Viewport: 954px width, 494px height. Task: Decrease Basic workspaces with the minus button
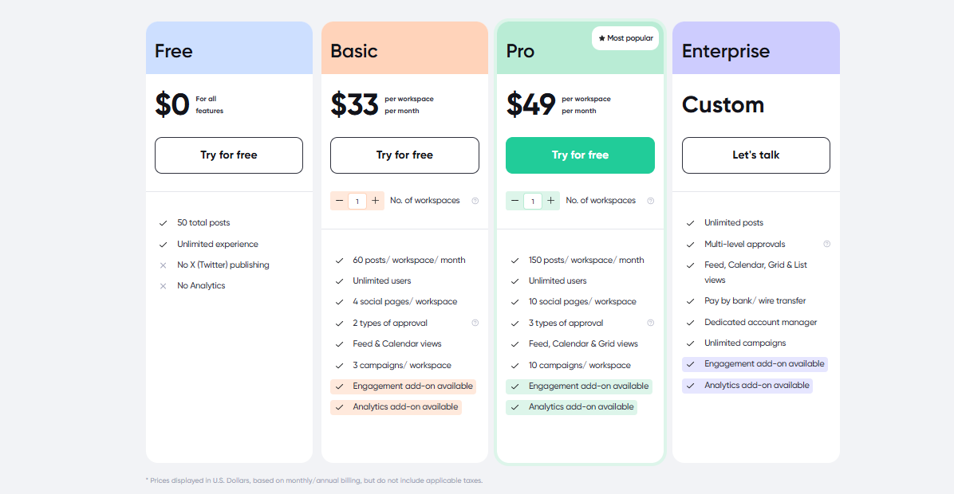[x=340, y=201]
